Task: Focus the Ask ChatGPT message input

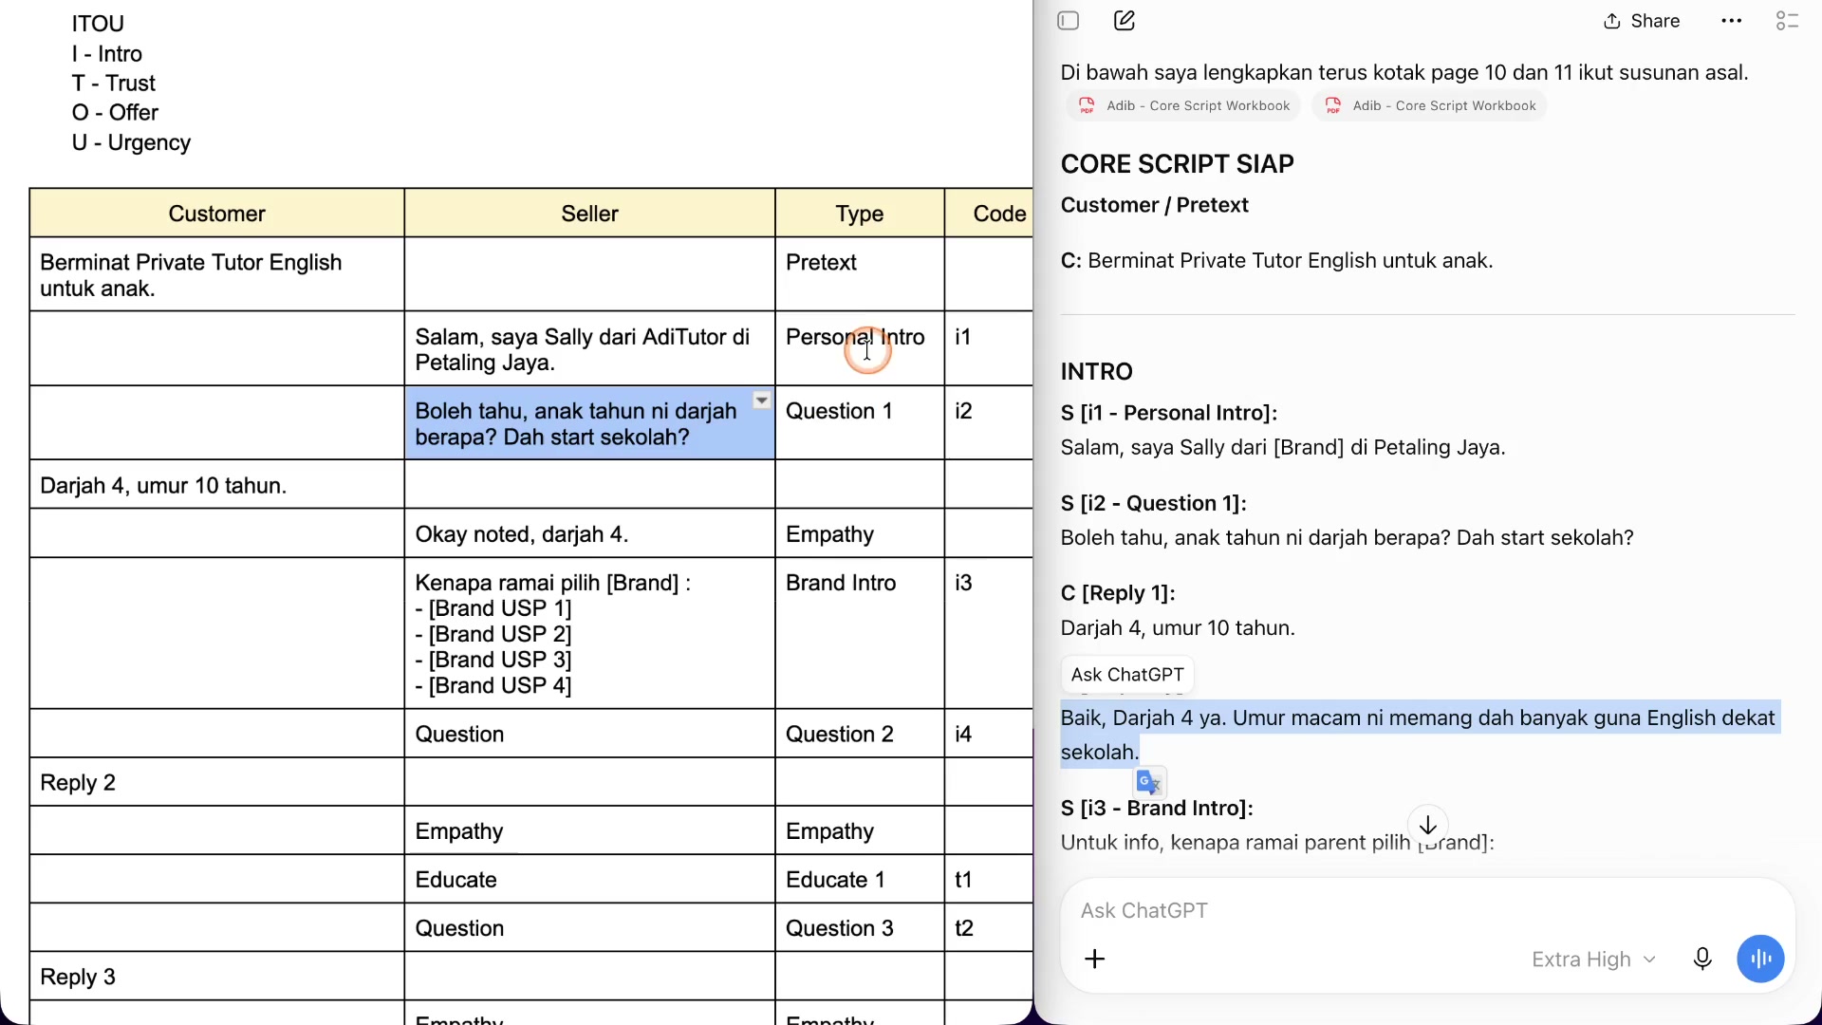Action: [1427, 911]
